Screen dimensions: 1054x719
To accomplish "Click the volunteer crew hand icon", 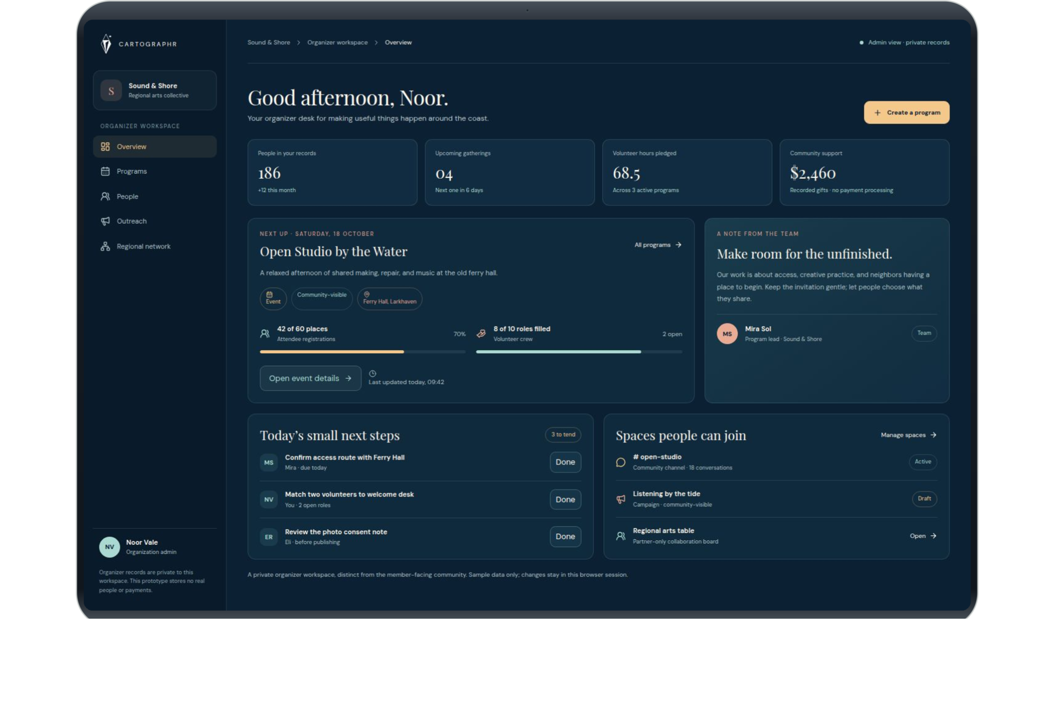I will tap(481, 334).
